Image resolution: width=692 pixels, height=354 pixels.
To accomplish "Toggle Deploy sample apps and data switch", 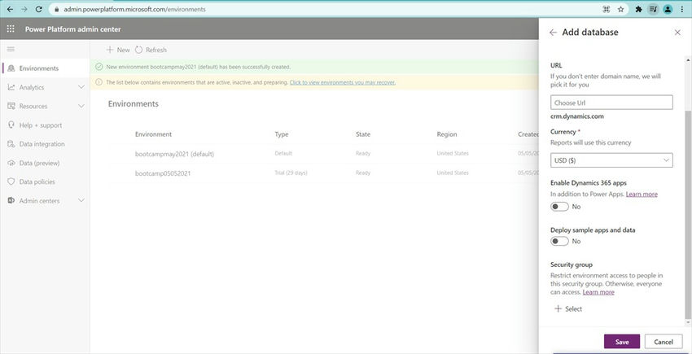I will point(559,242).
